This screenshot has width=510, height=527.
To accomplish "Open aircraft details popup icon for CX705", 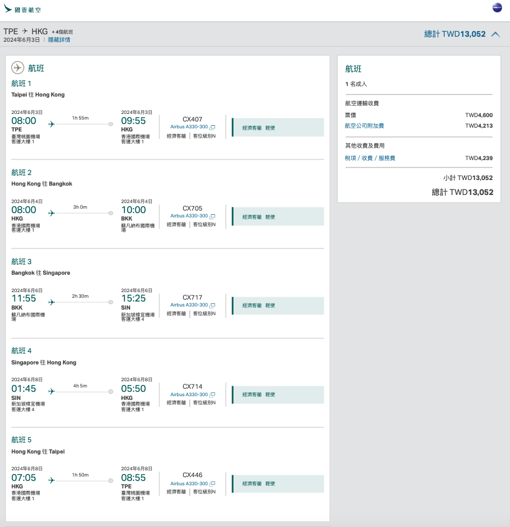I will coord(212,216).
